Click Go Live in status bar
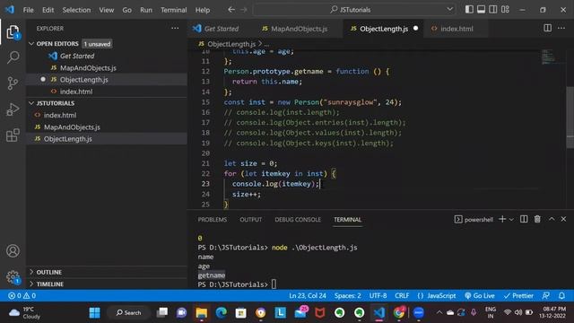 click(x=480, y=295)
